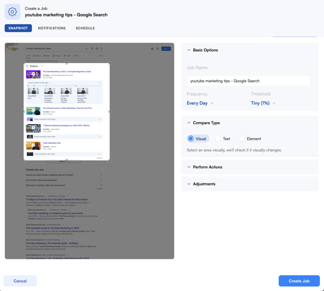Click the Job Name input field

click(x=249, y=81)
